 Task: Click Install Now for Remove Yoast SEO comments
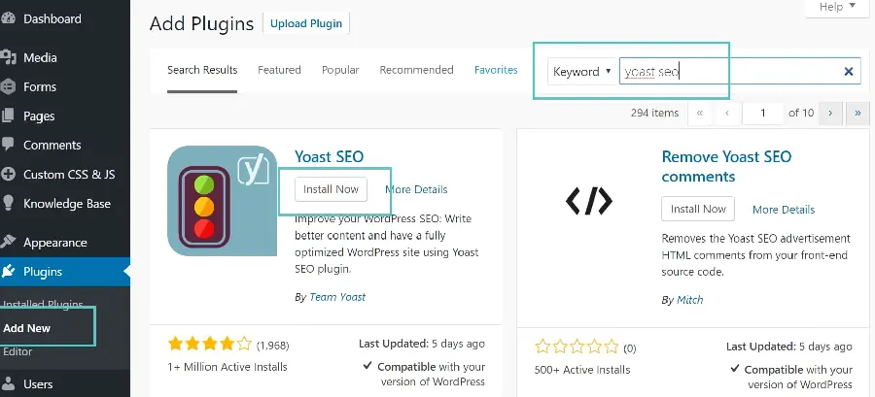(698, 209)
